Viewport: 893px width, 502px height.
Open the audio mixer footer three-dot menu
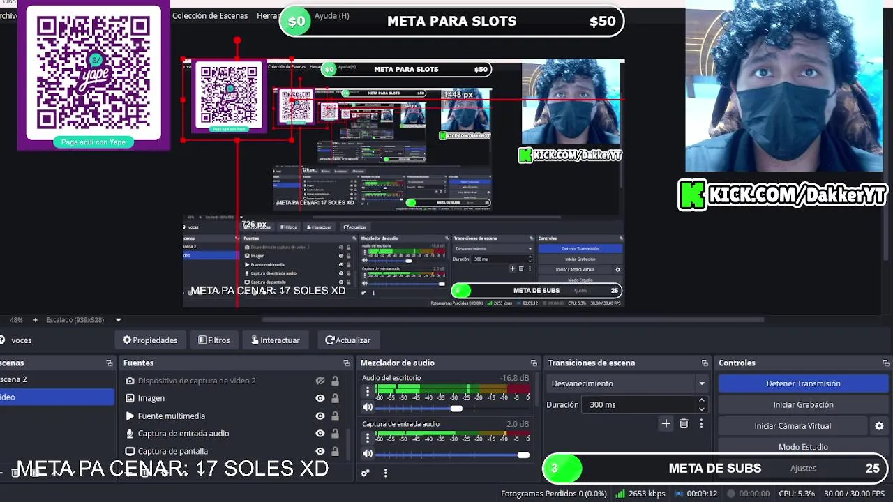pos(385,473)
